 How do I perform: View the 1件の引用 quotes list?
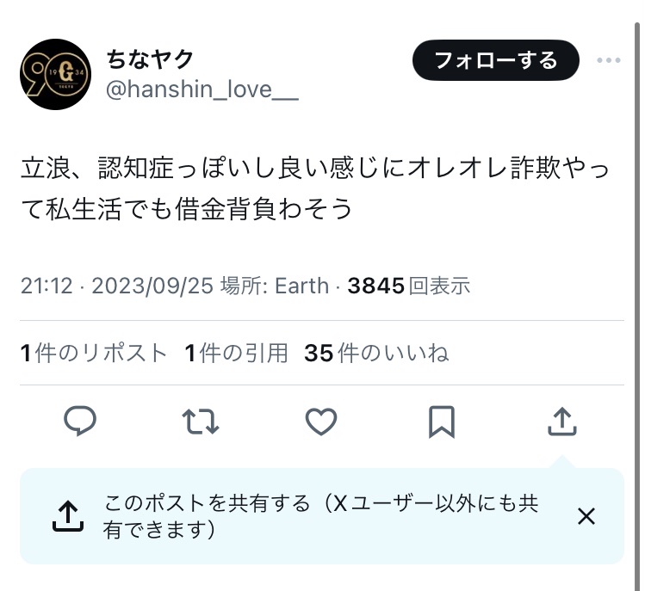click(236, 353)
